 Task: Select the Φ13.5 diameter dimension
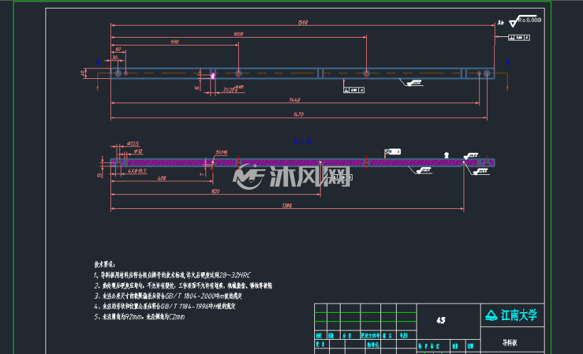133,144
